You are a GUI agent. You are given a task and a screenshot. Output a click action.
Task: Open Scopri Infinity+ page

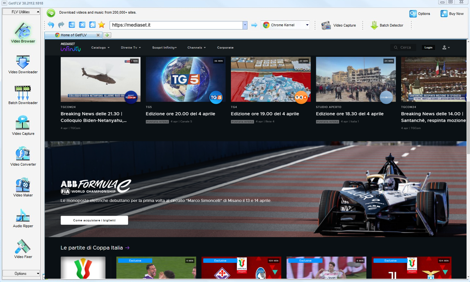(164, 48)
